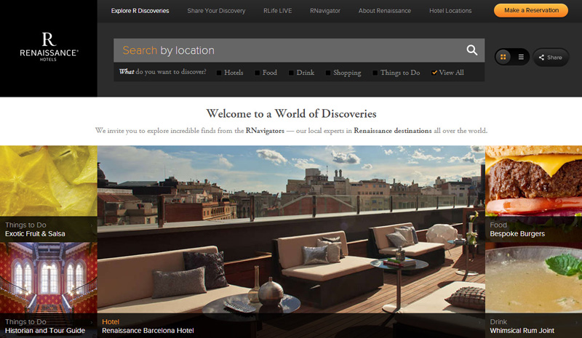Open Explore R Discoveries menu item
Viewport: 582px width, 338px height.
click(x=140, y=11)
